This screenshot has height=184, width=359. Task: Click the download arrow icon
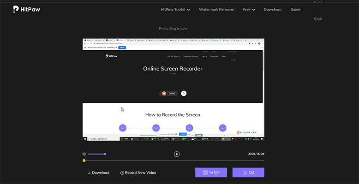click(90, 173)
